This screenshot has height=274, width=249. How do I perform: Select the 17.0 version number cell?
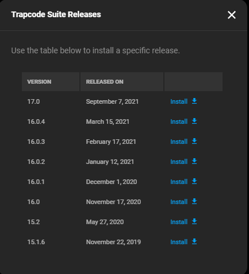tap(33, 101)
